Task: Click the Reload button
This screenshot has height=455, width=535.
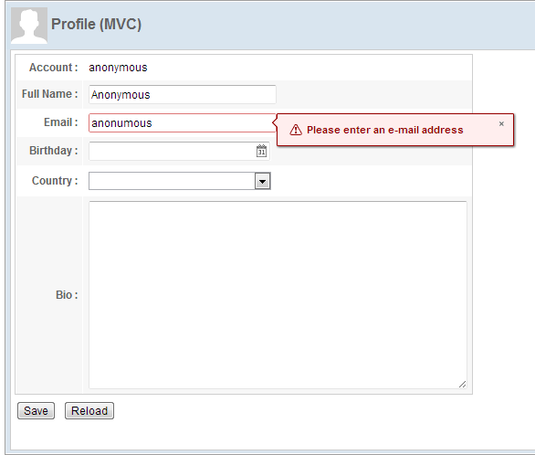Action: [x=89, y=410]
